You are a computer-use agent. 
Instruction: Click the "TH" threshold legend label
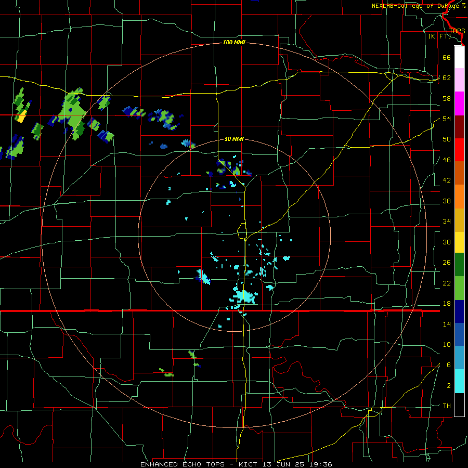447,406
